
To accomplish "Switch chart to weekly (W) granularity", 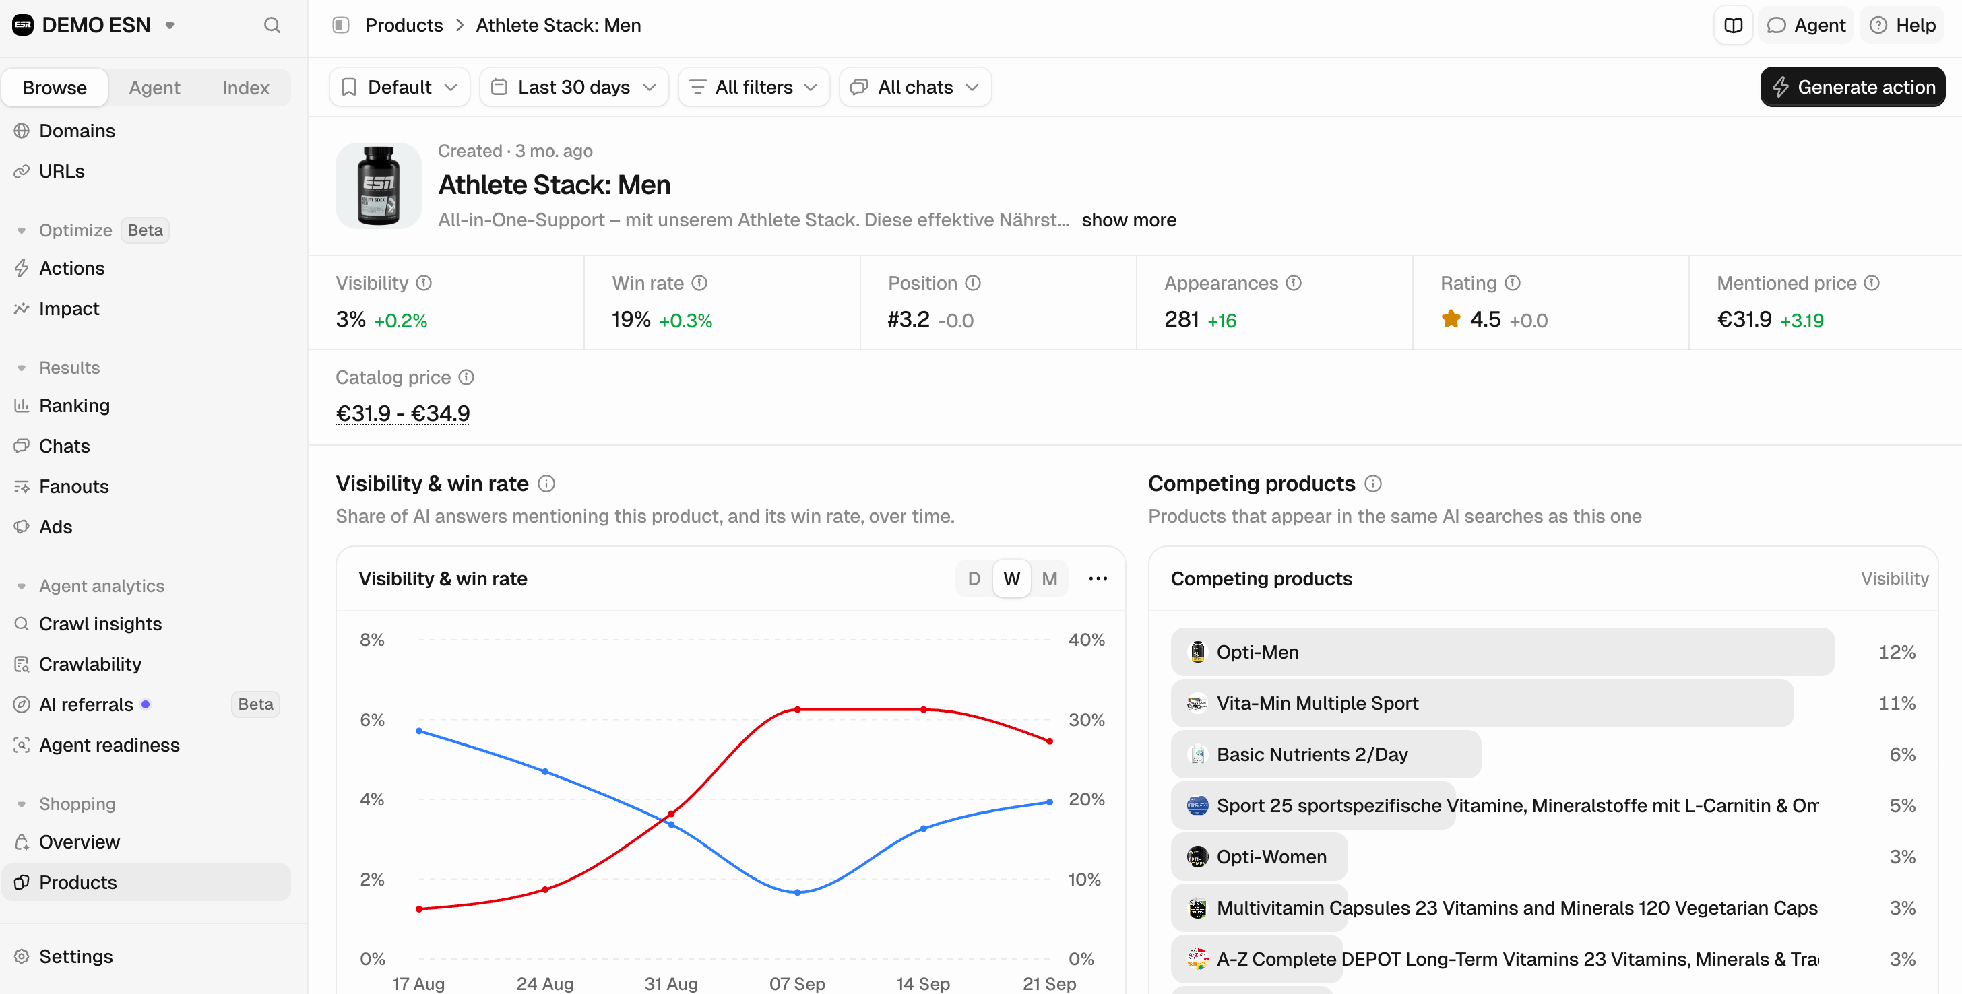I will click(1011, 579).
